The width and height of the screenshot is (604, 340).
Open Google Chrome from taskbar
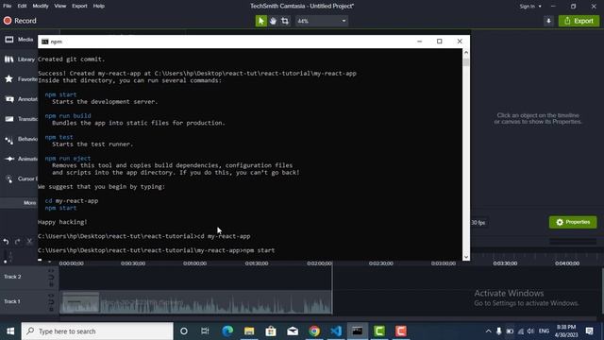[314, 331]
